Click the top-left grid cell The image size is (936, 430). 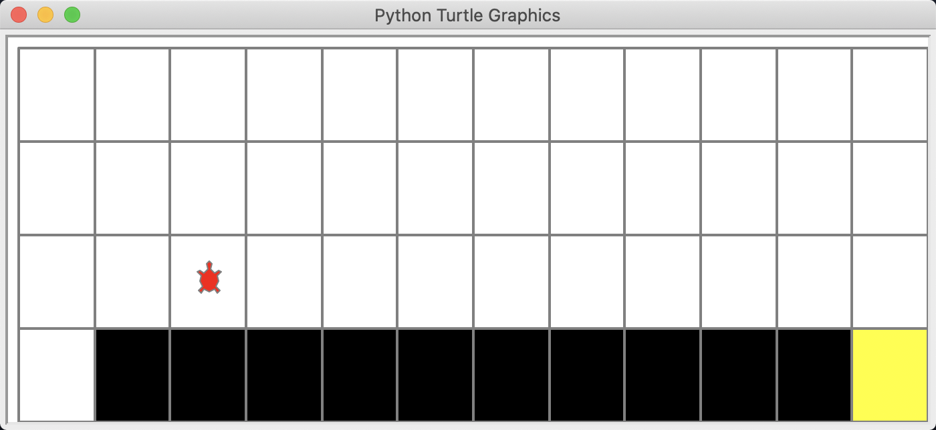point(57,95)
